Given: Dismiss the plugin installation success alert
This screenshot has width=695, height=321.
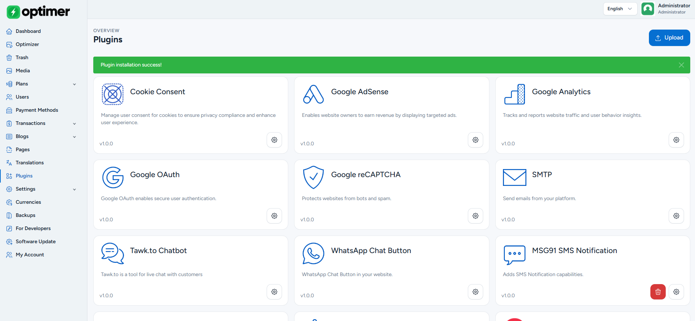Looking at the screenshot, I should click(681, 65).
